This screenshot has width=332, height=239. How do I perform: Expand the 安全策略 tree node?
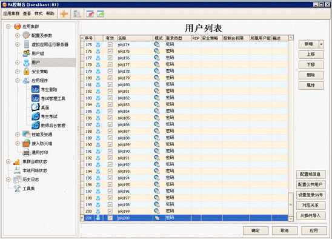point(18,72)
